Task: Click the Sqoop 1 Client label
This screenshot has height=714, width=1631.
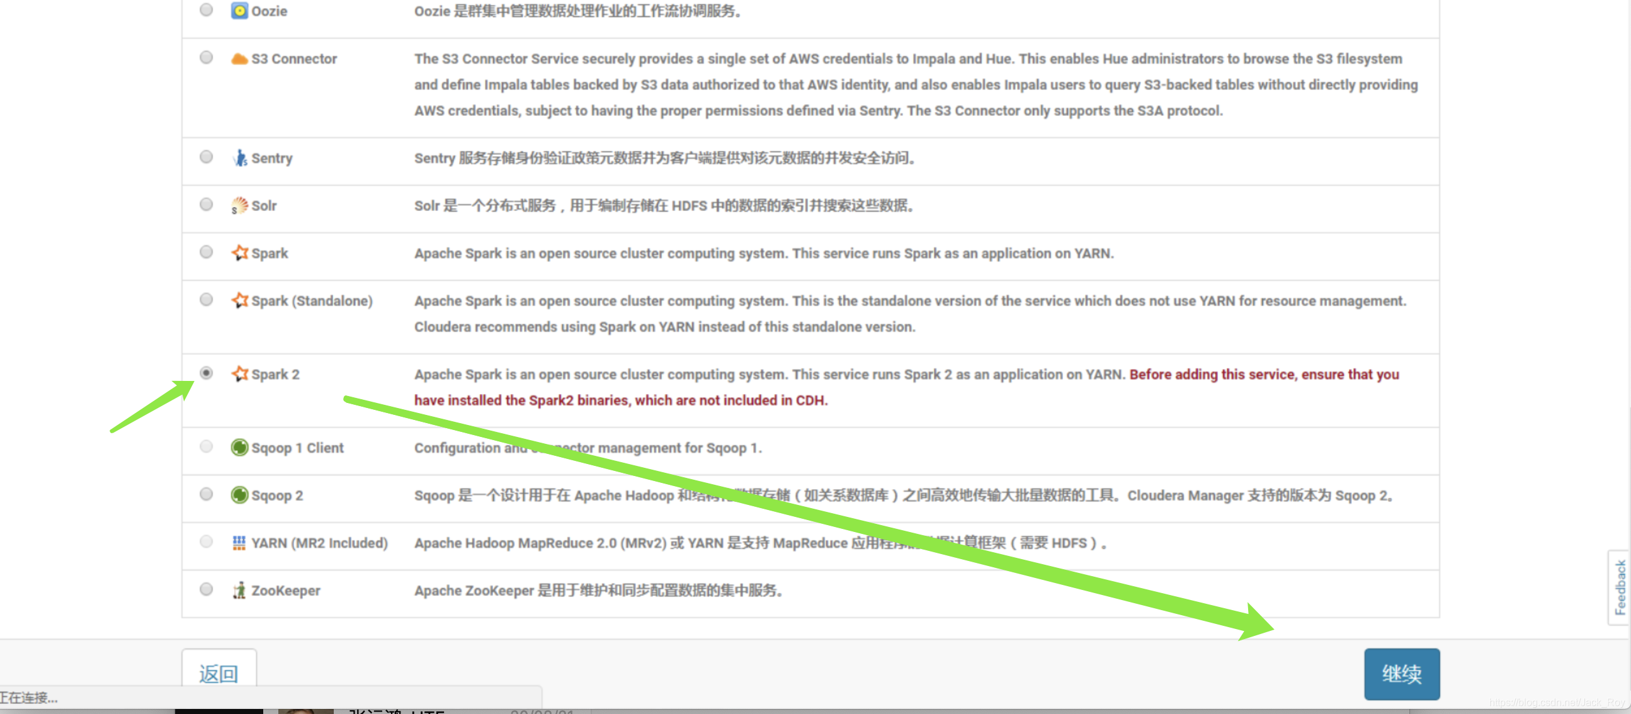Action: pos(298,448)
